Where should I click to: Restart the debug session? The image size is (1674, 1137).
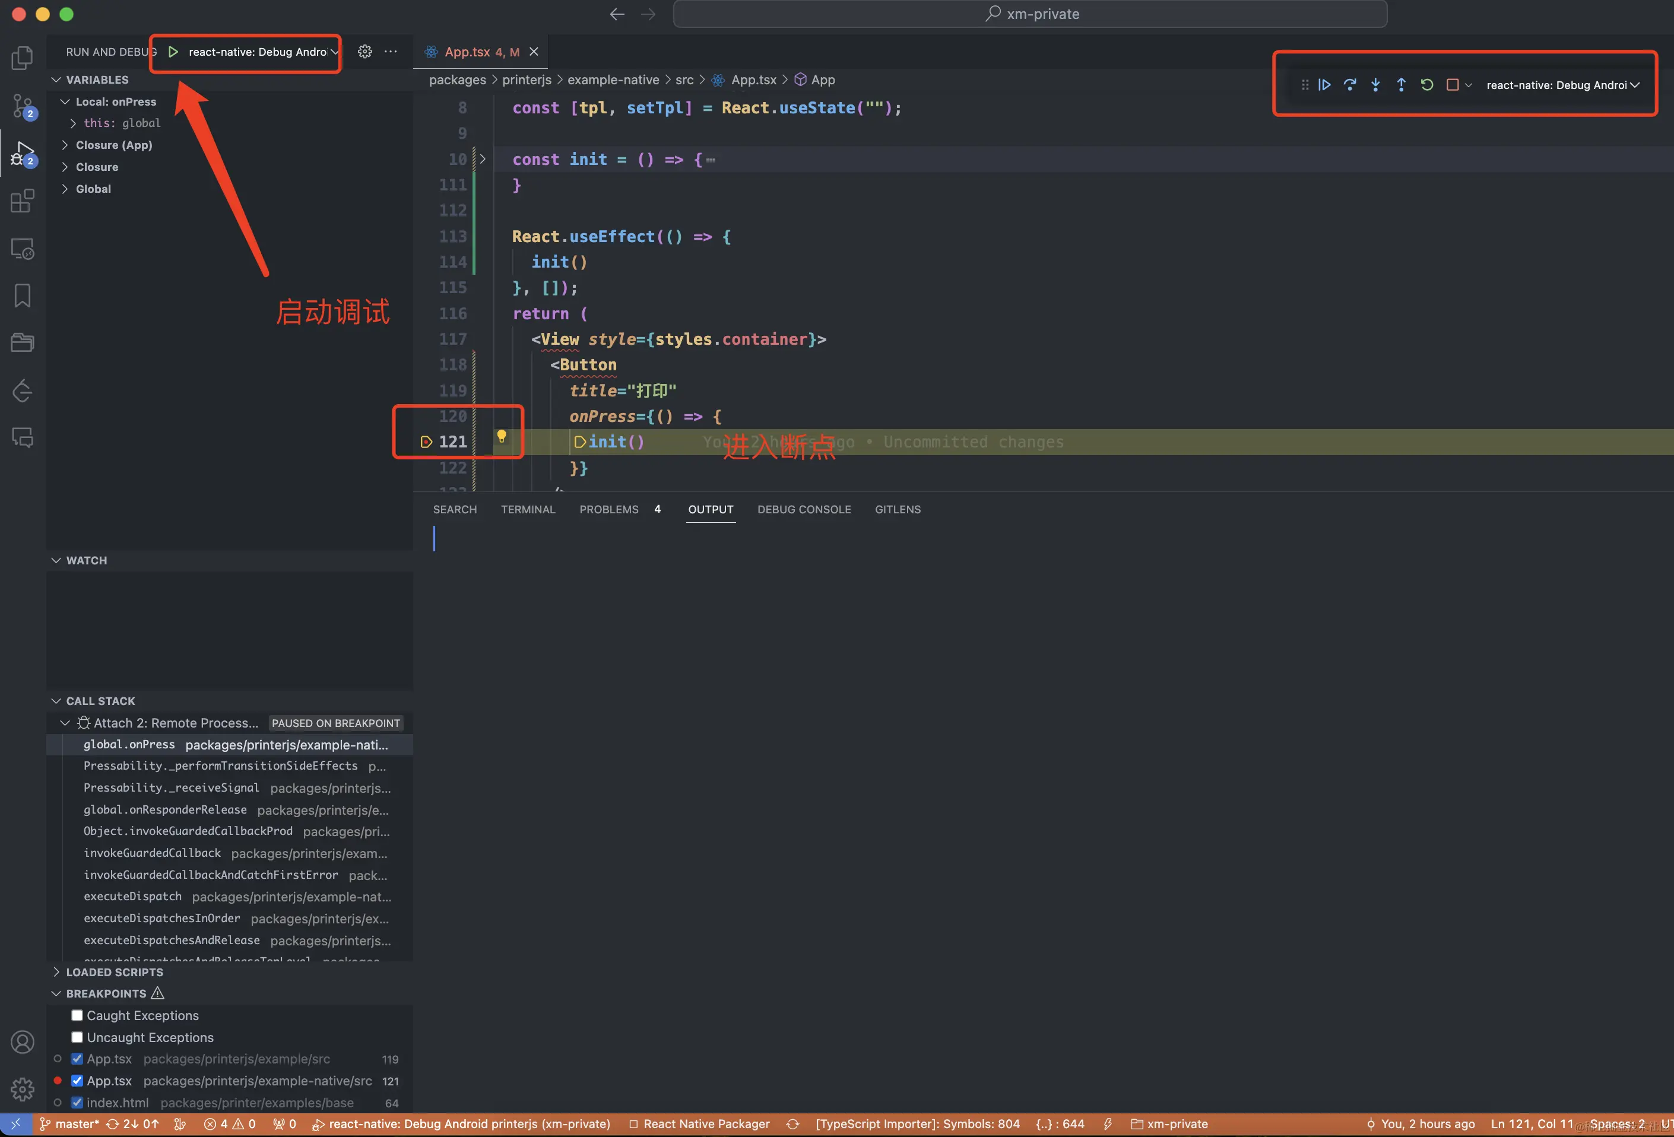tap(1426, 85)
